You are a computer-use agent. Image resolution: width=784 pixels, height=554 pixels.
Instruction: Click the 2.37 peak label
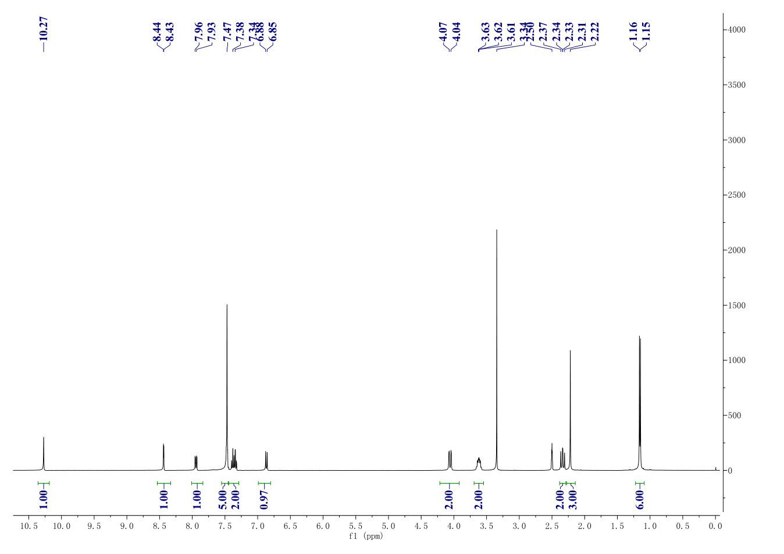tap(543, 31)
